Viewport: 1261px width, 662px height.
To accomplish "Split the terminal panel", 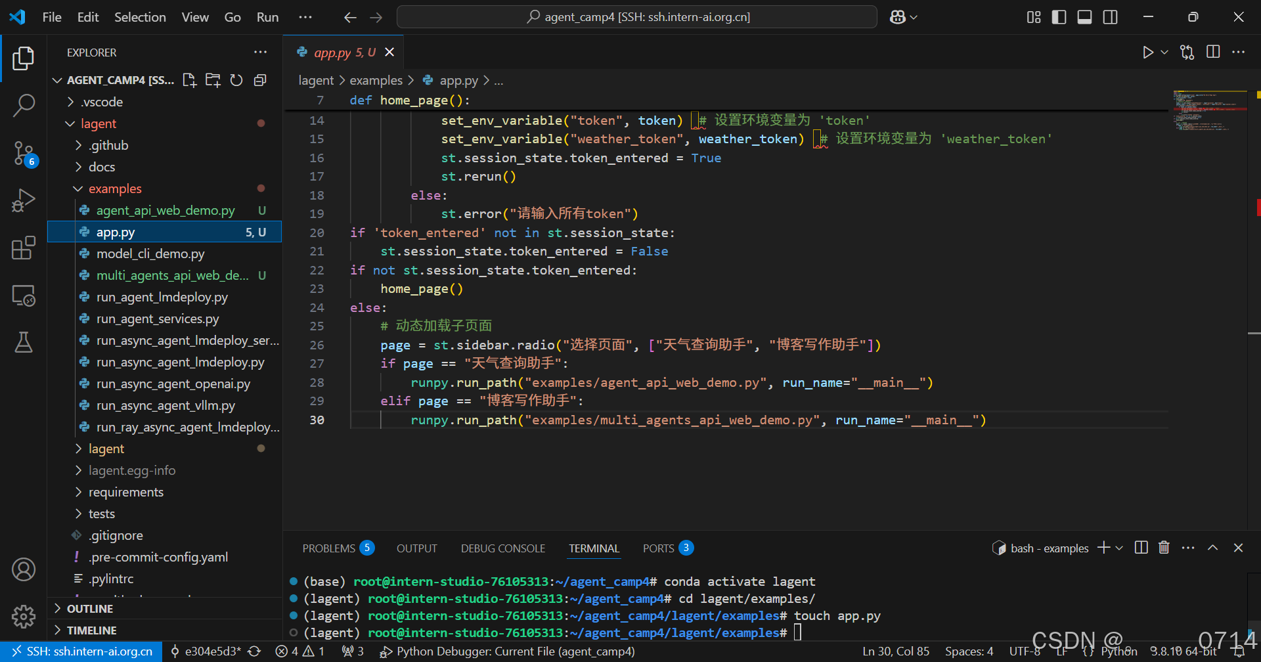I will coord(1141,548).
